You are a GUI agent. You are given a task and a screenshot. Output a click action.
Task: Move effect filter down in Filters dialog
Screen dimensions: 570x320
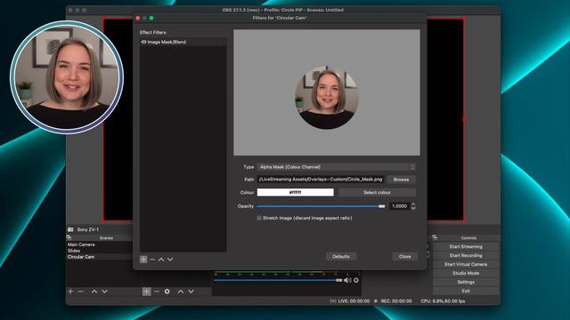[x=170, y=260]
